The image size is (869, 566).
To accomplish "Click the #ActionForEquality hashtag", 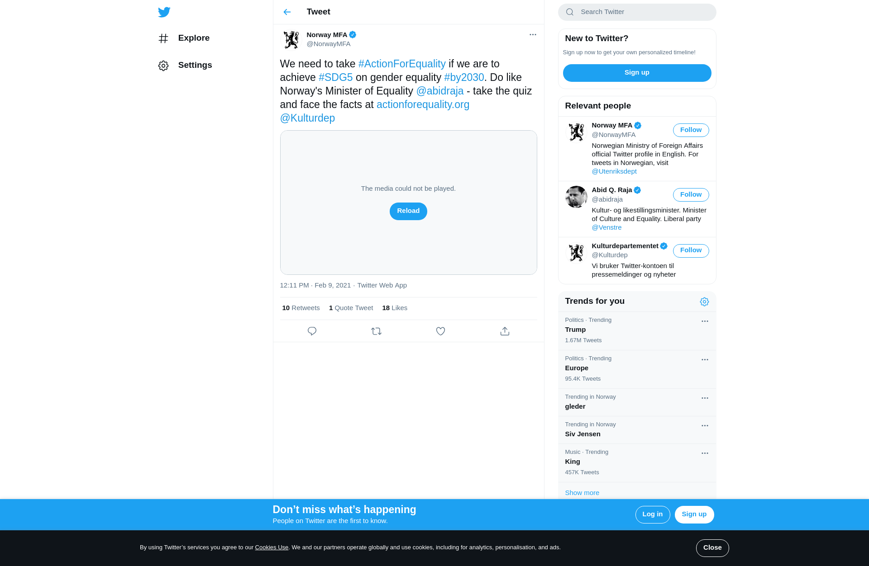I will [402, 64].
